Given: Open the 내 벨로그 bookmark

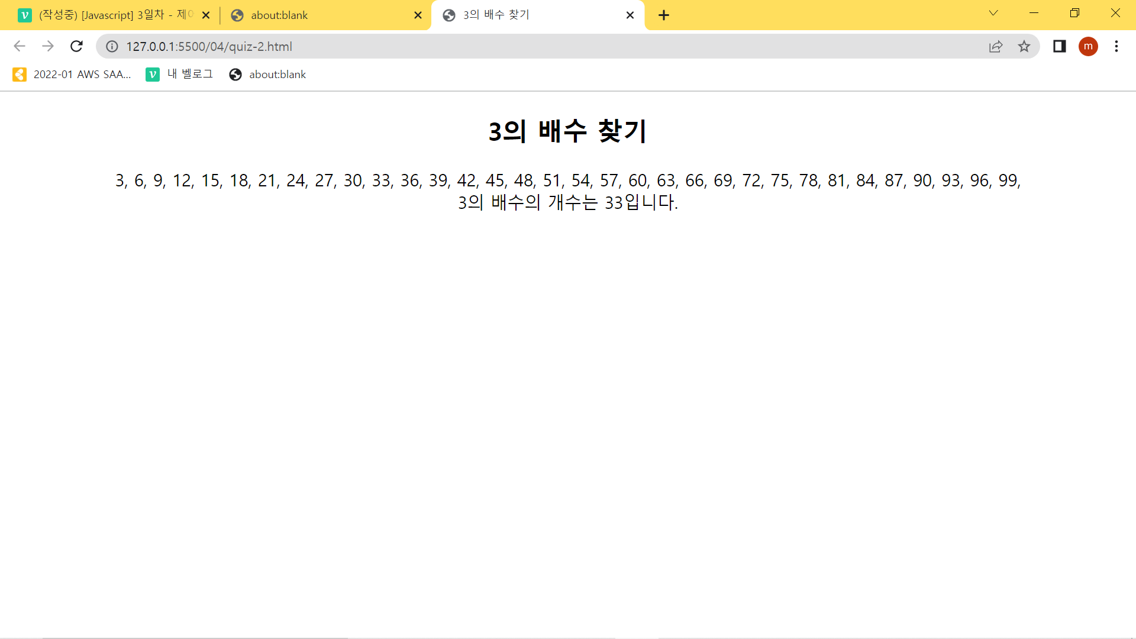Looking at the screenshot, I should (179, 75).
